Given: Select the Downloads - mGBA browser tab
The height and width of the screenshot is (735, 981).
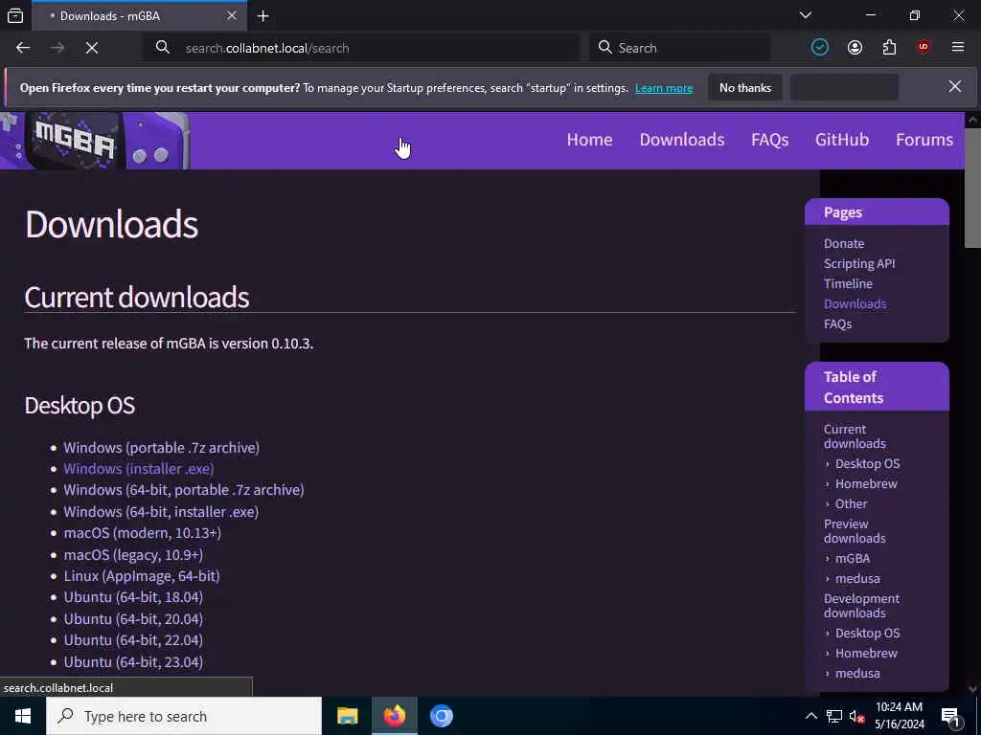Looking at the screenshot, I should 139,15.
